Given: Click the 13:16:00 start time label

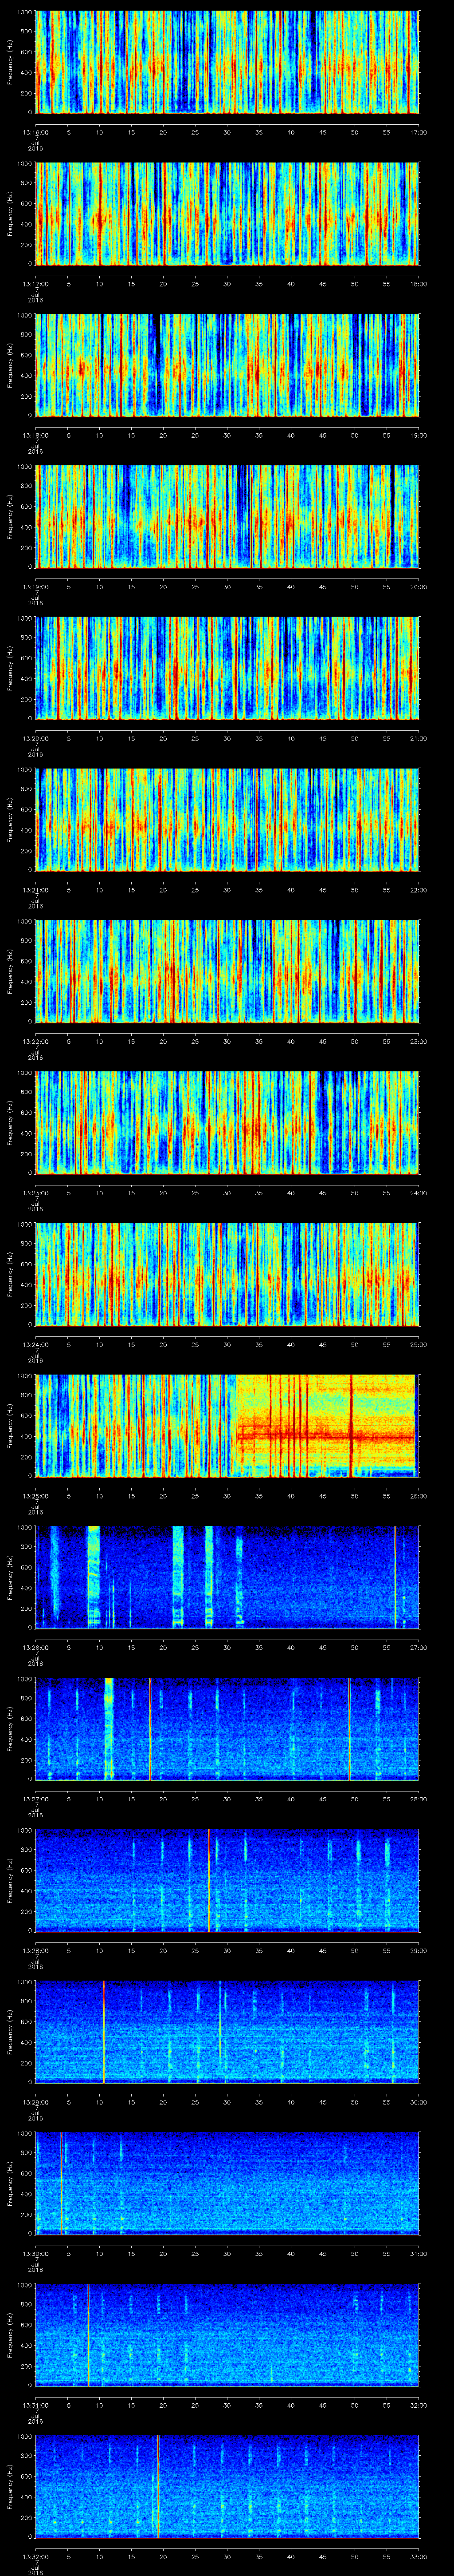Looking at the screenshot, I should click(x=35, y=131).
